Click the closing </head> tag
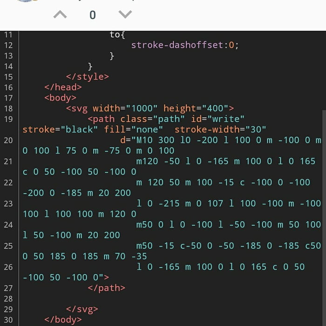Image resolution: width=326 pixels, height=326 pixels. 63,87
